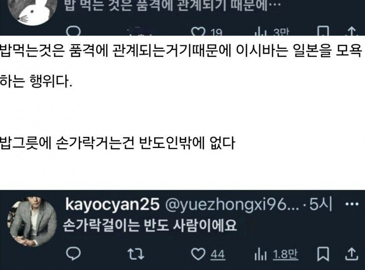Image resolution: width=365 pixels, height=270 pixels.
Task: View the top tweet's 3만 views stat
Action: pyautogui.click(x=272, y=32)
